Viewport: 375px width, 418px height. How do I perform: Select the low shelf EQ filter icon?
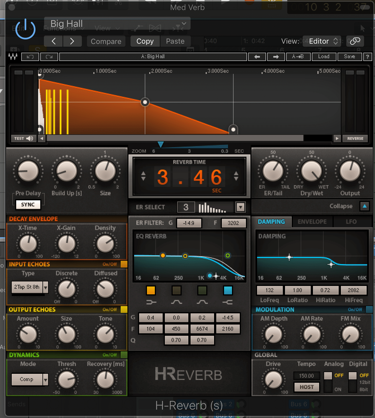(151, 302)
